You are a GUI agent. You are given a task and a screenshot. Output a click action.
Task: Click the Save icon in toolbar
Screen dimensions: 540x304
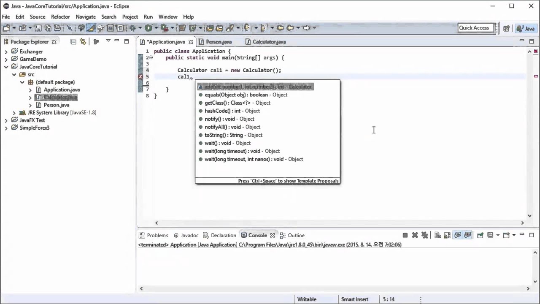[x=38, y=28]
